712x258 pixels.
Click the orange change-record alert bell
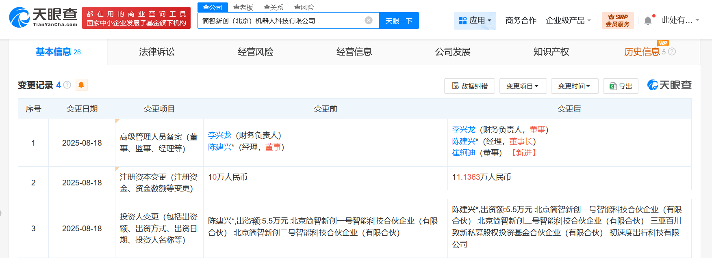(81, 85)
